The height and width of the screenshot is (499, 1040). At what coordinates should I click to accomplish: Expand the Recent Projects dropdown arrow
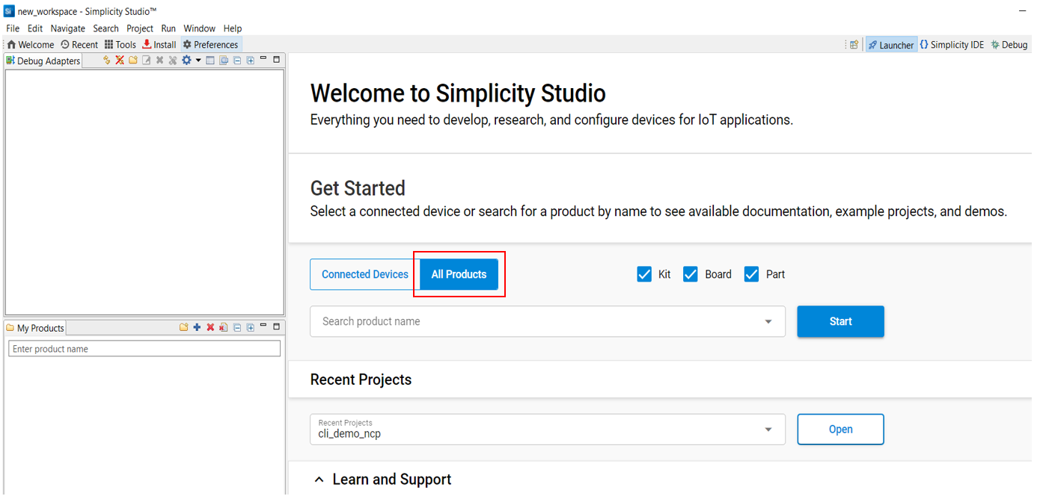[x=768, y=430]
